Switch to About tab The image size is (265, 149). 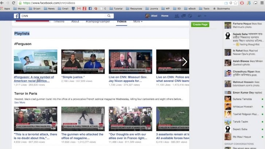(x=75, y=22)
